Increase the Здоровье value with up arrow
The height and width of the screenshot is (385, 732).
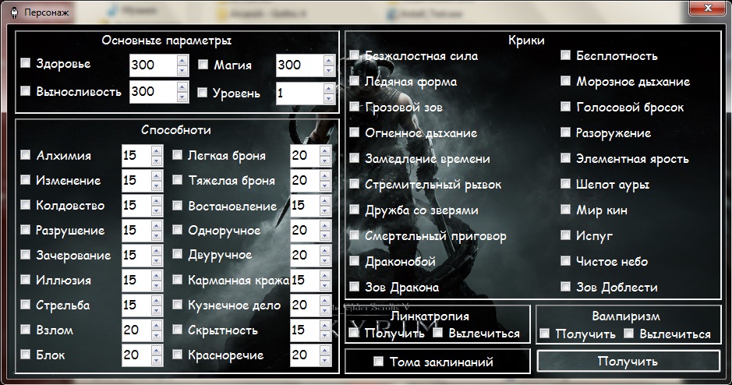coord(182,60)
